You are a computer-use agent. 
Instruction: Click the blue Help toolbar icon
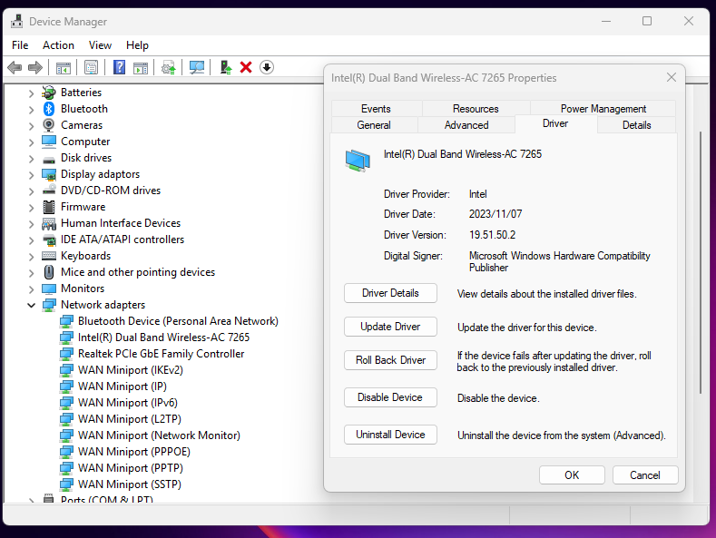119,68
